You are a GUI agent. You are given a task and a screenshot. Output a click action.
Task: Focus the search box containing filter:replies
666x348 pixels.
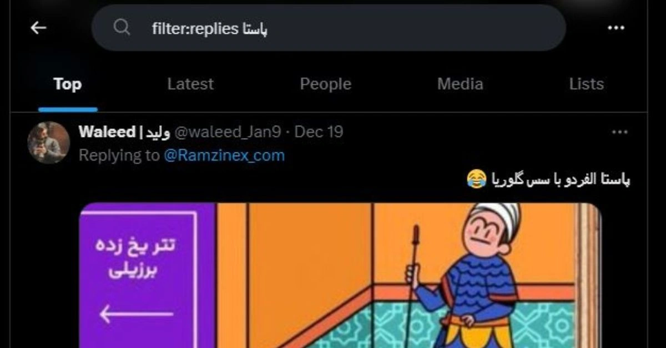(329, 28)
